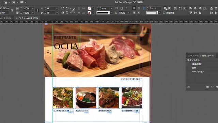The width and height of the screenshot is (218, 123).
Task: Expand the fill color flyout arrow
Action: pos(93,8)
